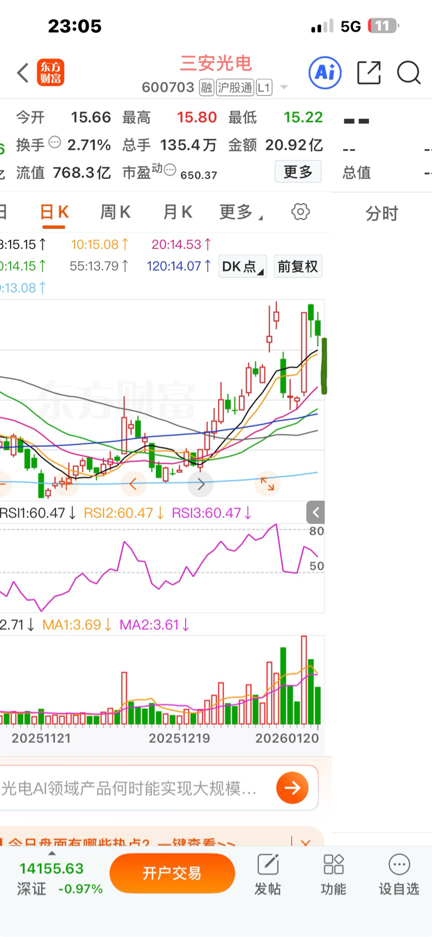Open the DK点 dropdown
The image size is (432, 937).
[242, 266]
